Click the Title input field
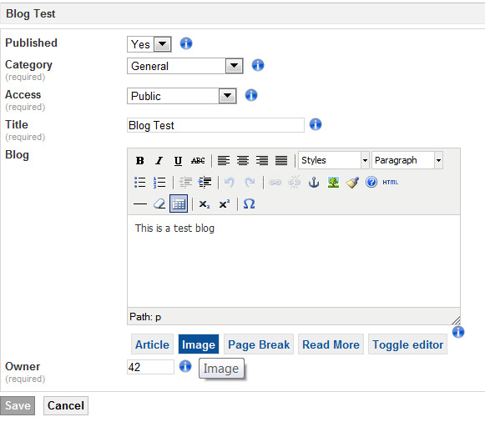The width and height of the screenshot is (485, 427). point(215,125)
